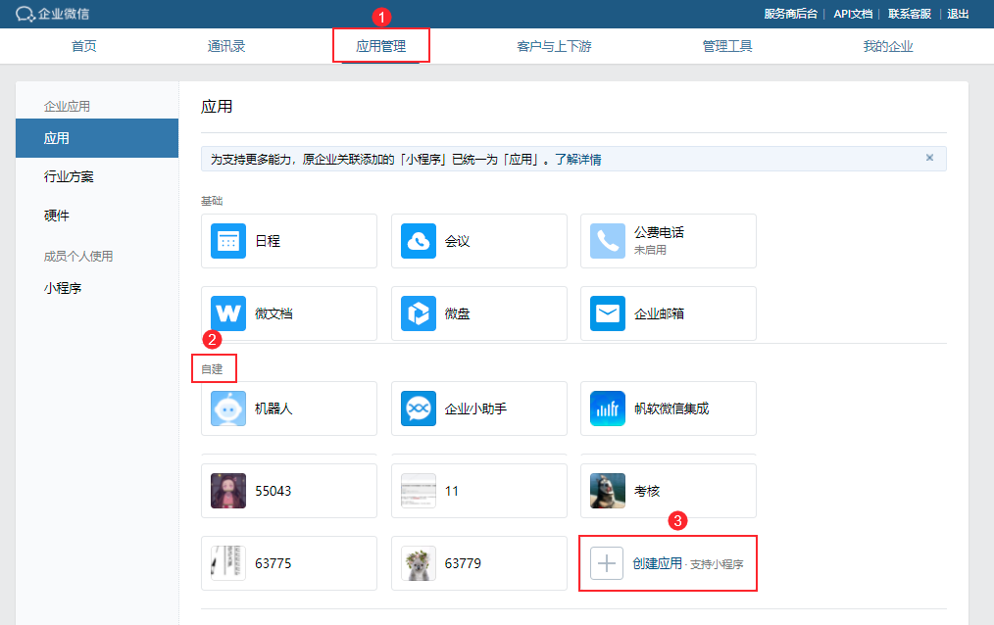This screenshot has height=625, width=994.
Task: Click the 支持小程序 hint text
Action: pyautogui.click(x=717, y=564)
